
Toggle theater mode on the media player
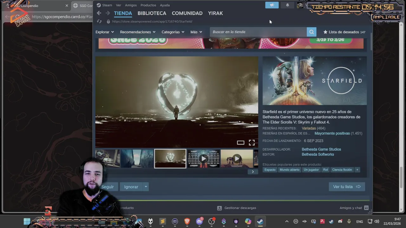coord(241,143)
